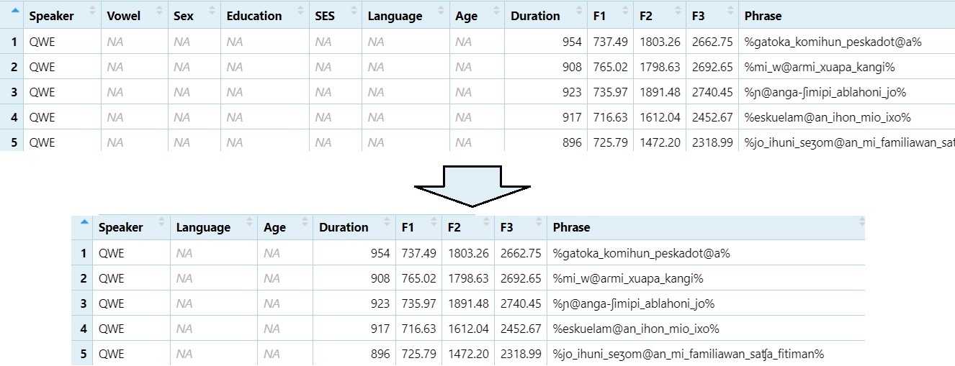Click the blue sort arrow in the top table's index column
The width and height of the screenshot is (955, 366).
[x=15, y=10]
